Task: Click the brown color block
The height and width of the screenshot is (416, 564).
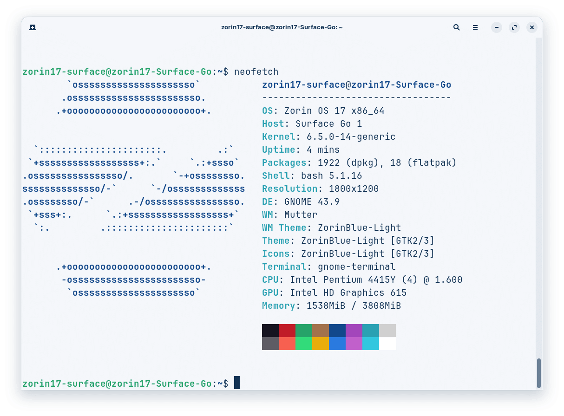Action: point(321,331)
